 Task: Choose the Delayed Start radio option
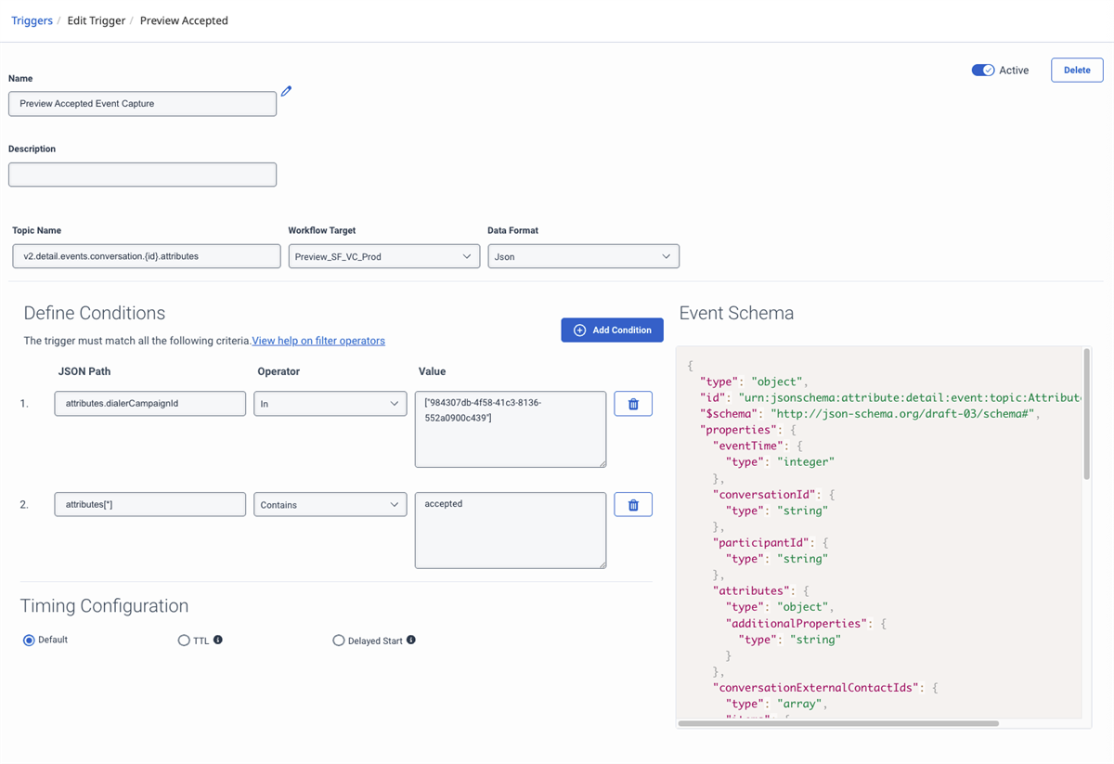[339, 641]
